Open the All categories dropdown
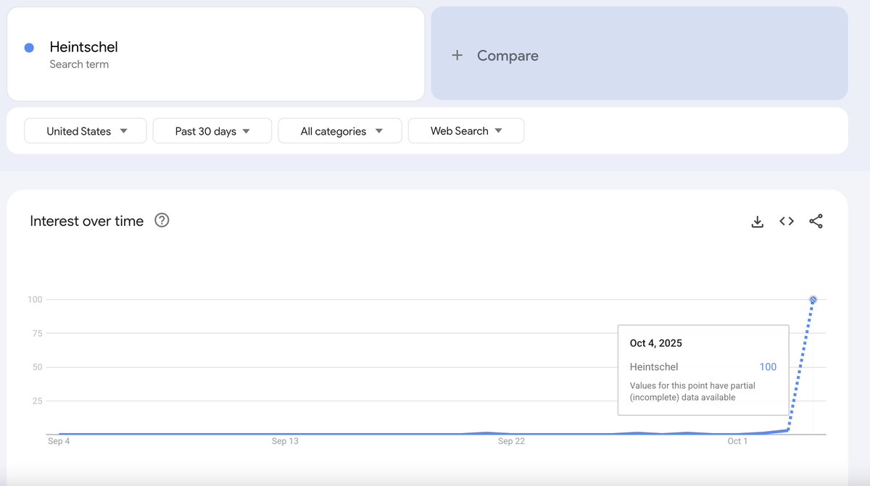The height and width of the screenshot is (486, 870). point(340,131)
